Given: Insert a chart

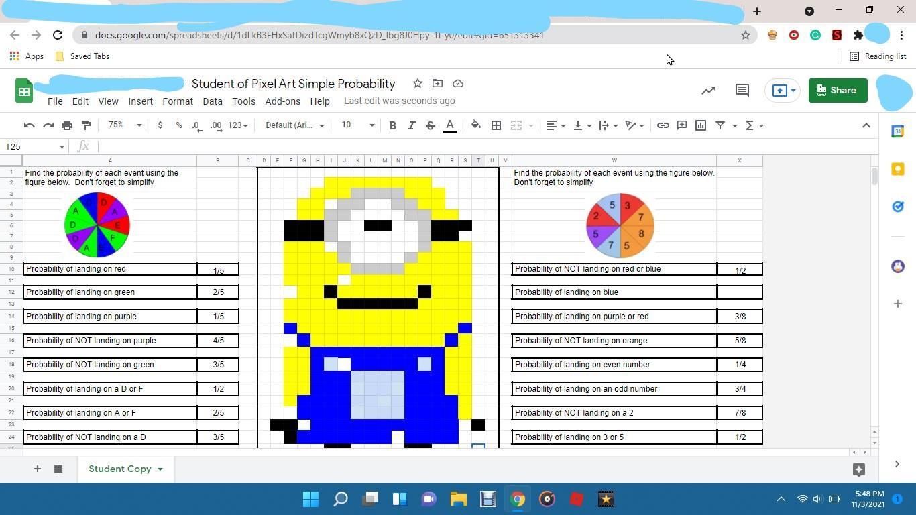Looking at the screenshot, I should (x=701, y=125).
